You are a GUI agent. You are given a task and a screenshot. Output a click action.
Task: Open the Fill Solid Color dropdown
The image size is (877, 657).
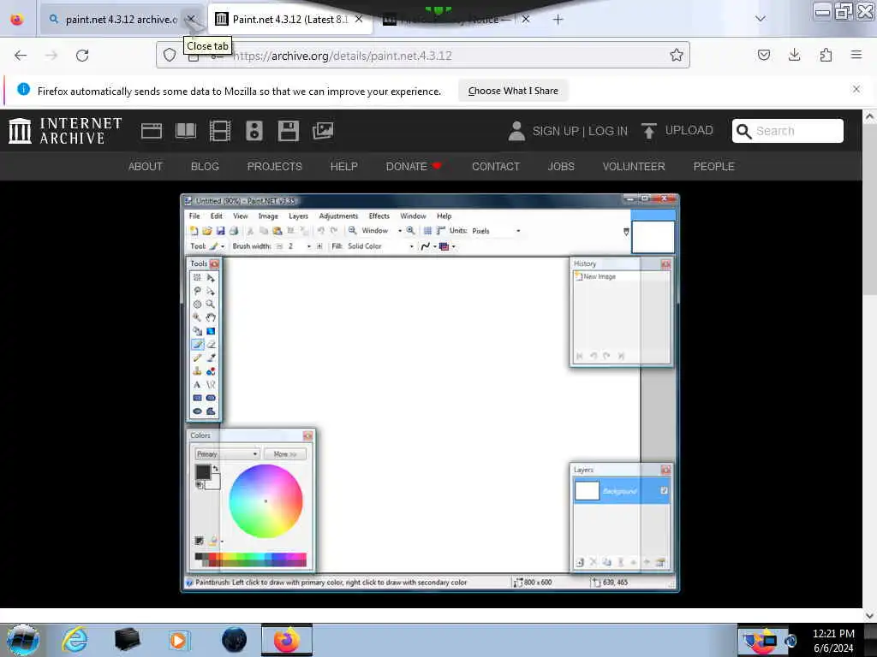380,246
